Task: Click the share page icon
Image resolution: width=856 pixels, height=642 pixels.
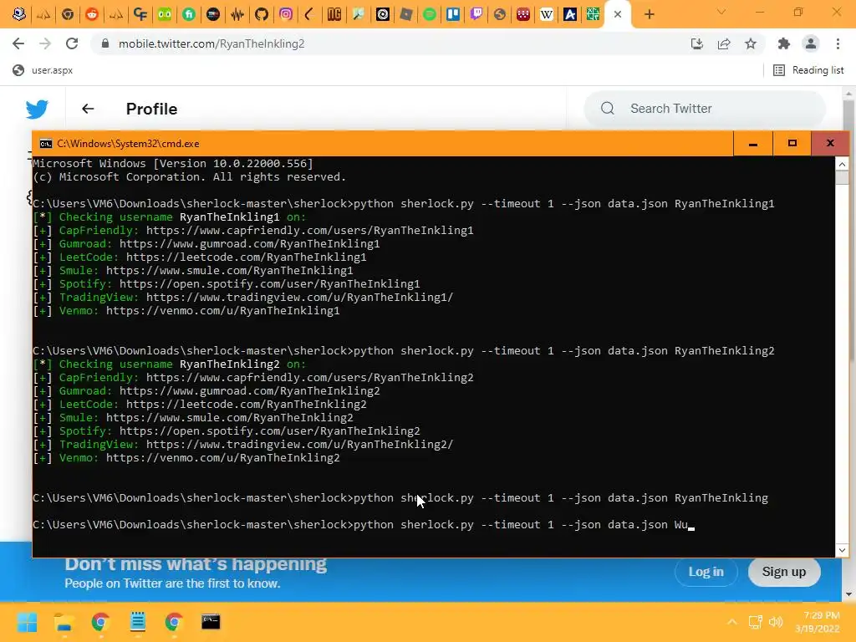Action: coord(724,43)
